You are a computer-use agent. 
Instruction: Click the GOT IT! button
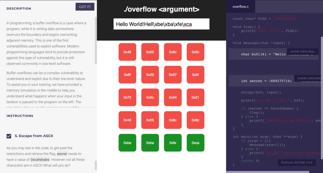point(85,7)
